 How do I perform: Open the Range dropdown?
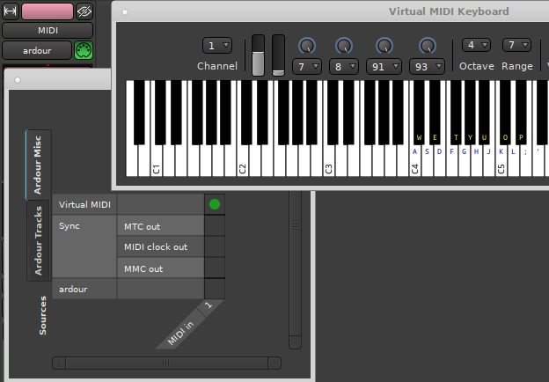(516, 45)
